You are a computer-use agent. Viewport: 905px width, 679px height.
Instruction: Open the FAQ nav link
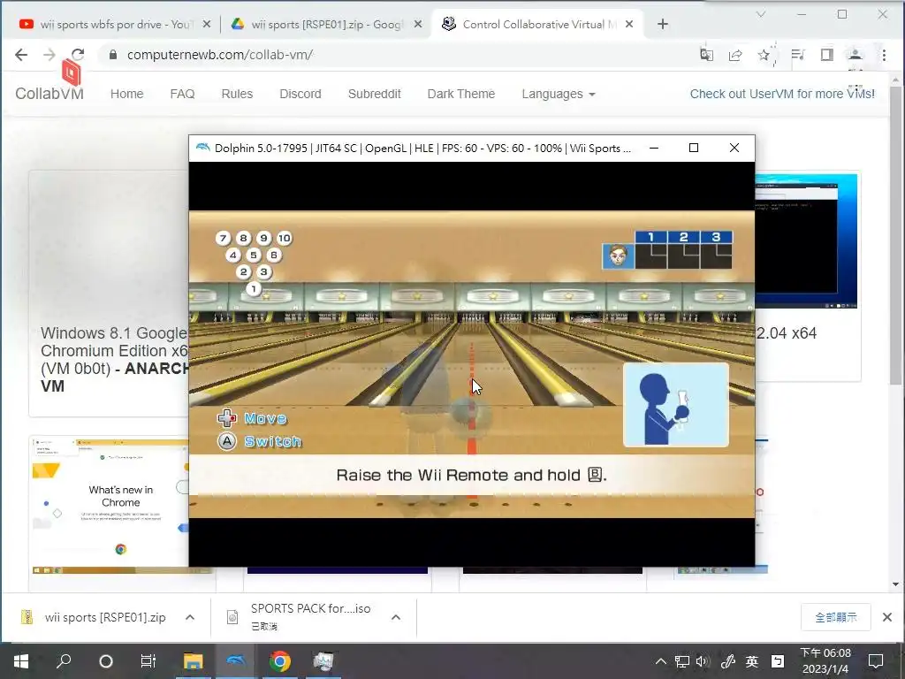point(182,94)
